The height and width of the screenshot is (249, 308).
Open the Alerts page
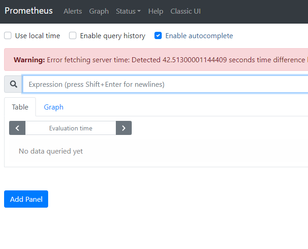pyautogui.click(x=73, y=11)
